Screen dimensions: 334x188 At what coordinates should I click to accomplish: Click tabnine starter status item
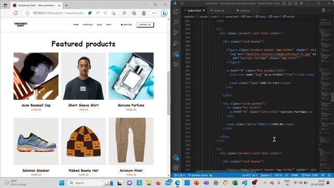tap(200, 175)
